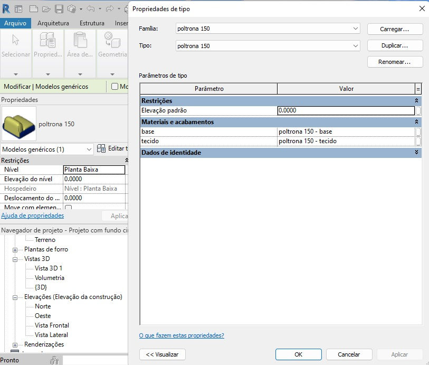
Task: Click the Open folder icon in quick access toolbar
Action: coord(46,9)
